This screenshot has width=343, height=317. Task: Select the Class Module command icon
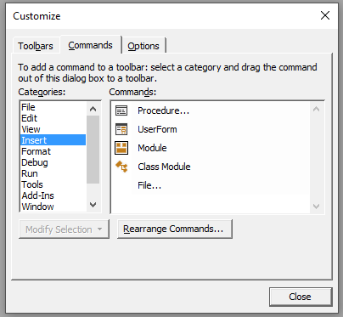click(121, 167)
